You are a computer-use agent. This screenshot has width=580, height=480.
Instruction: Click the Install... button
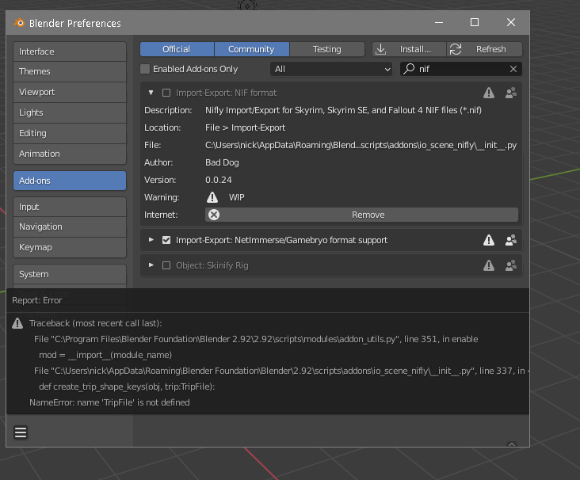point(409,49)
